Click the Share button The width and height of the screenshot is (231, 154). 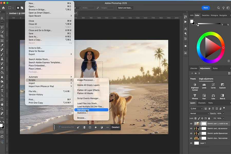[206, 8]
